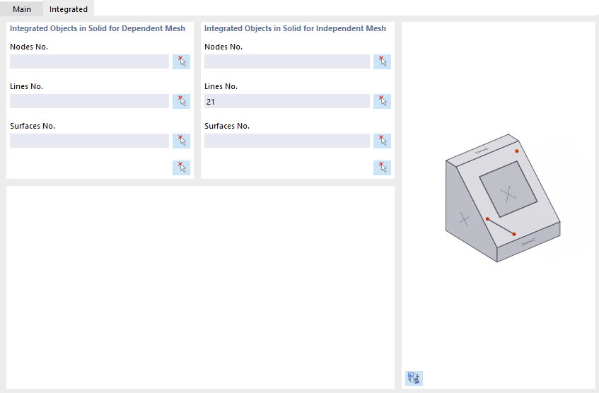This screenshot has height=393, width=599.
Task: Click bottom pick icon in Independent Mesh panel
Action: click(x=382, y=168)
